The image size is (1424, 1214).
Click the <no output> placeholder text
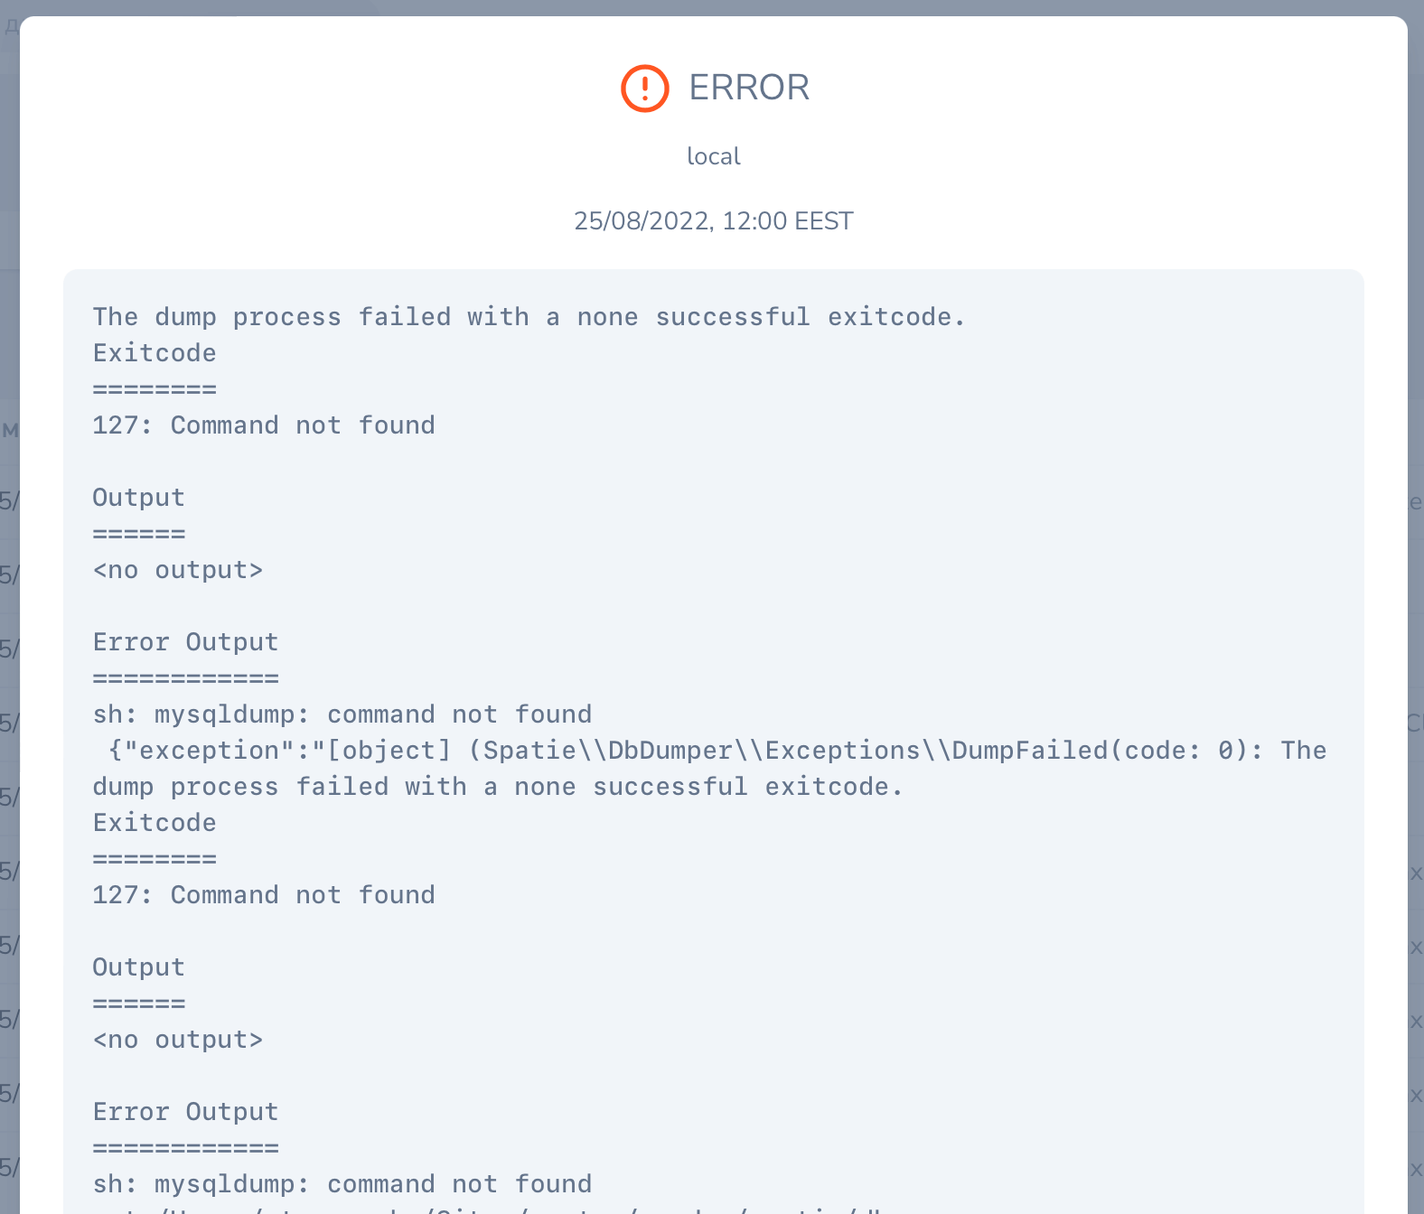(177, 569)
